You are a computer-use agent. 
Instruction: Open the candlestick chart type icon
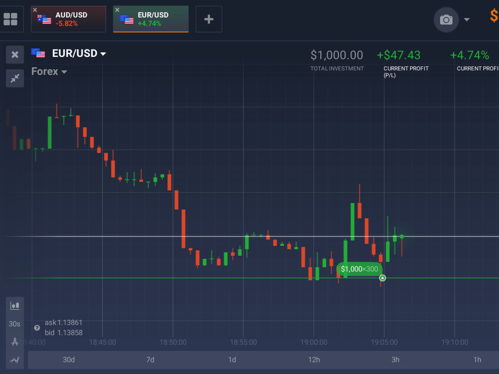click(x=14, y=306)
